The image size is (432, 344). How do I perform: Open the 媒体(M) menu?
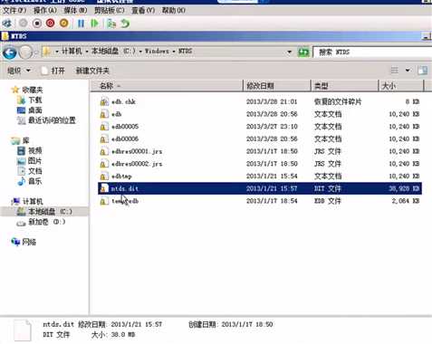tap(75, 11)
